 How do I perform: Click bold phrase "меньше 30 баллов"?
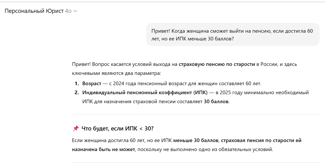[x=196, y=140]
